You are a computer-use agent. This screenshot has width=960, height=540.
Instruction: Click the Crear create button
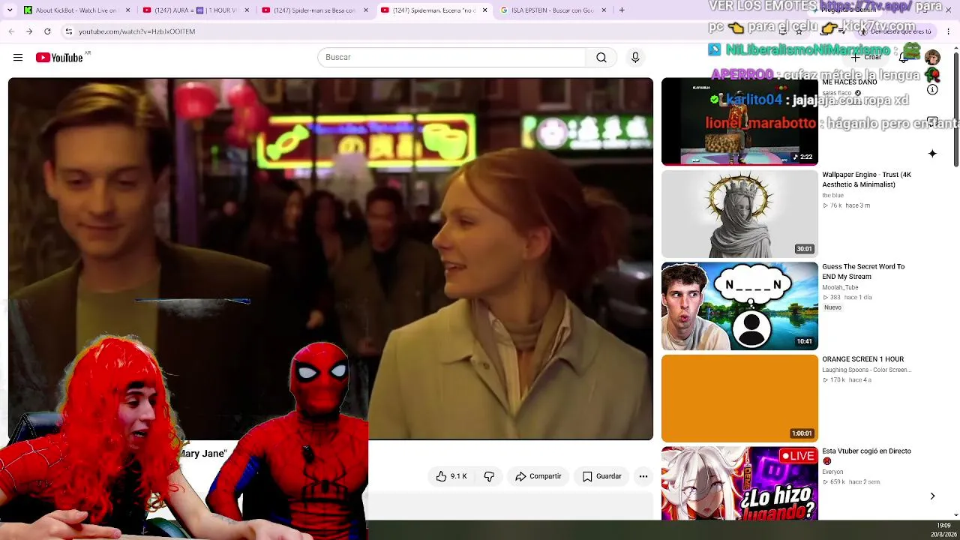pos(866,58)
